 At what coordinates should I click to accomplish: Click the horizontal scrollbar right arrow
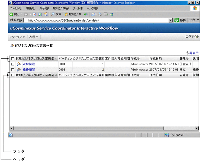click(197, 128)
